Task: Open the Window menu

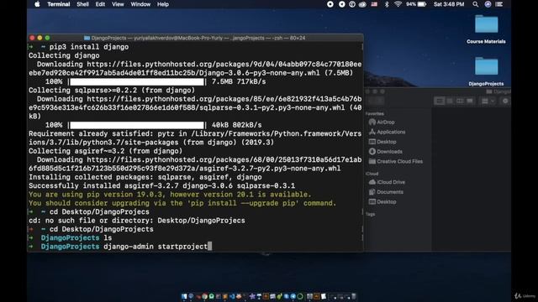Action: [140, 4]
